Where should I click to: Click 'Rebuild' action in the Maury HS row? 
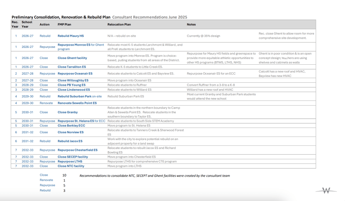click(x=45, y=36)
